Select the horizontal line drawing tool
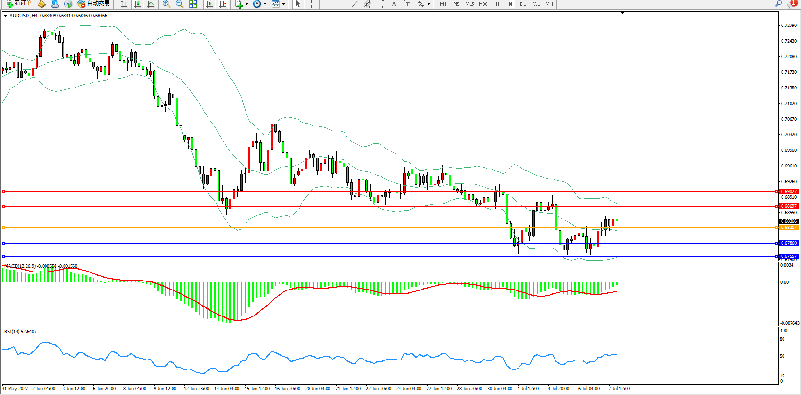 (341, 4)
